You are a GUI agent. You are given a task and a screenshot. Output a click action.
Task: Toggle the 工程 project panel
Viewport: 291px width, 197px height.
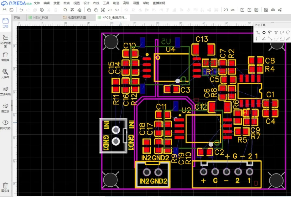tap(5, 22)
